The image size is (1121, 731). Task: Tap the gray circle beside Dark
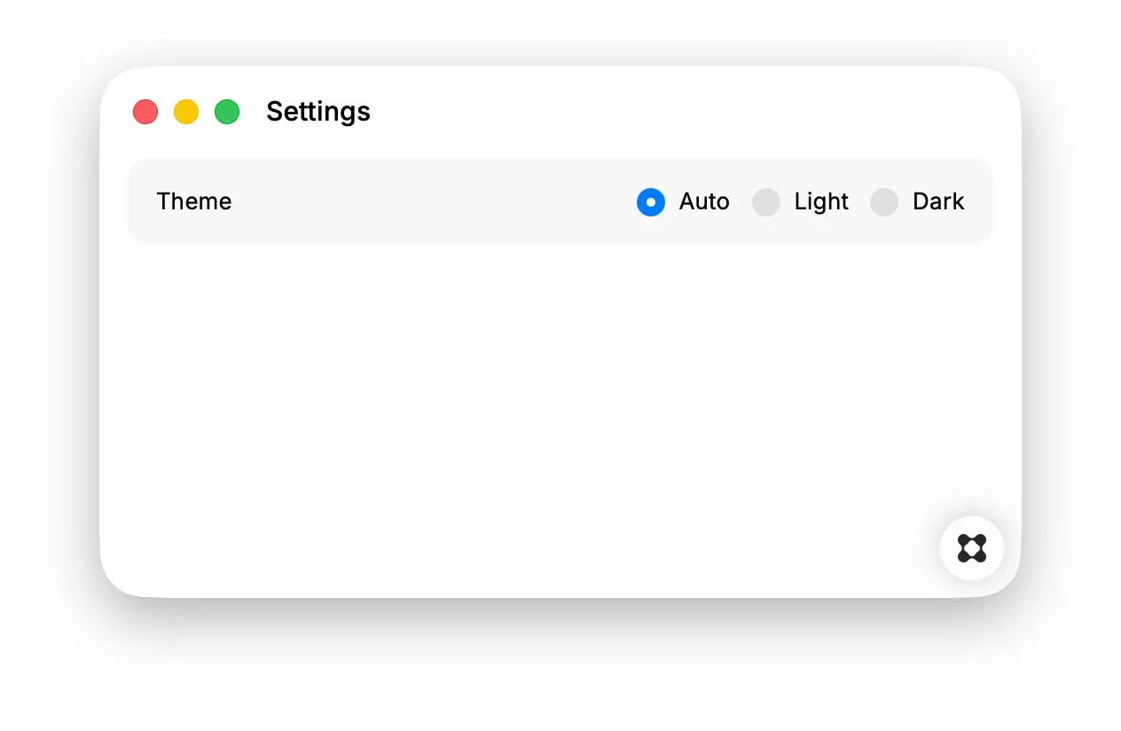[884, 202]
